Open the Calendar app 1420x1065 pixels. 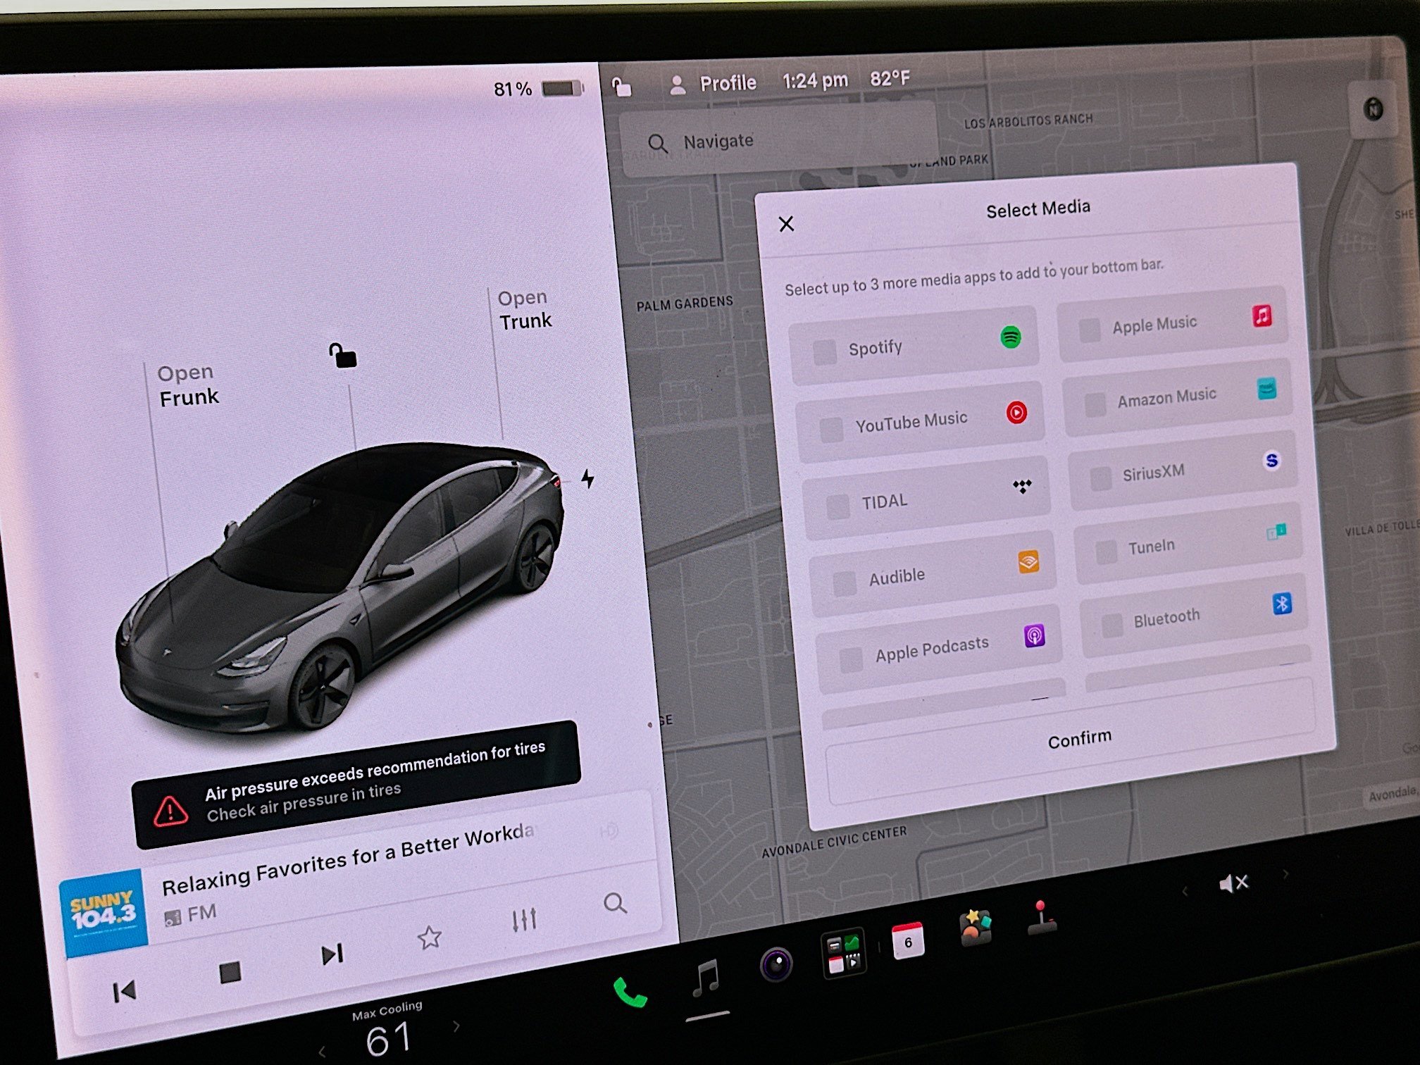coord(907,941)
